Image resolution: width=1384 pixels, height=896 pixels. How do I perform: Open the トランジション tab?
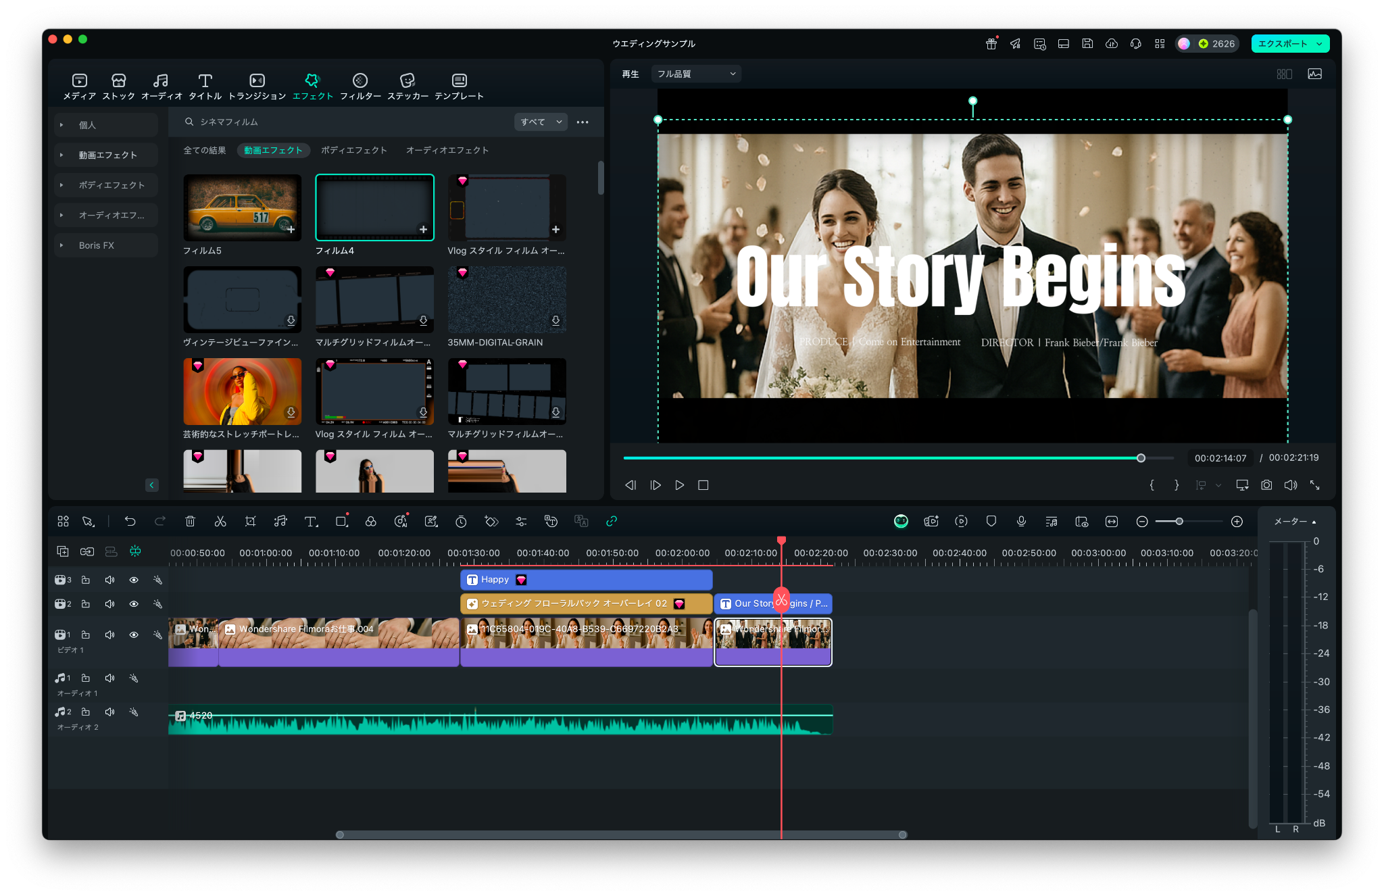pos(257,86)
